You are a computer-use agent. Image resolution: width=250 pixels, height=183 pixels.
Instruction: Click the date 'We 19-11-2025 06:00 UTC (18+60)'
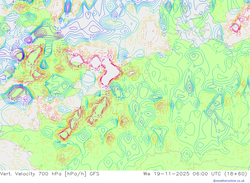pyautogui.click(x=195, y=174)
